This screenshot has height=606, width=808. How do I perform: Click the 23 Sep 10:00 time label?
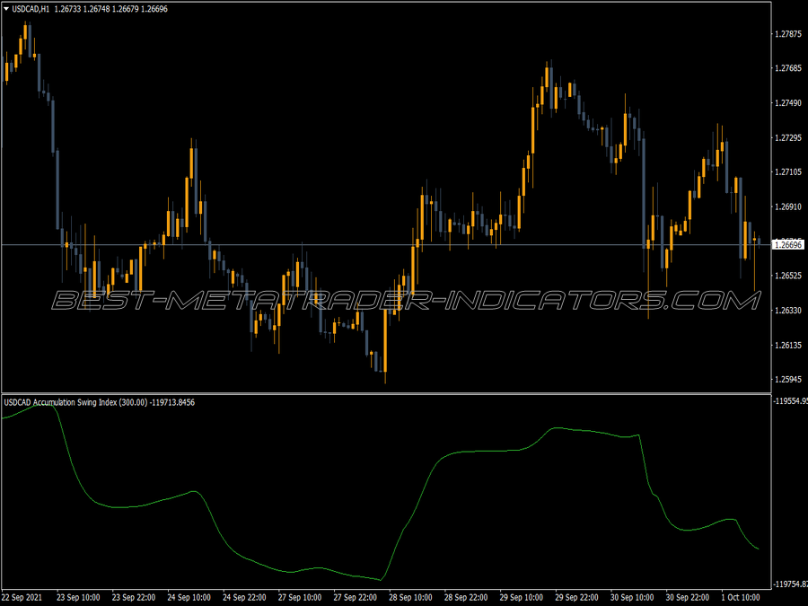click(x=78, y=597)
